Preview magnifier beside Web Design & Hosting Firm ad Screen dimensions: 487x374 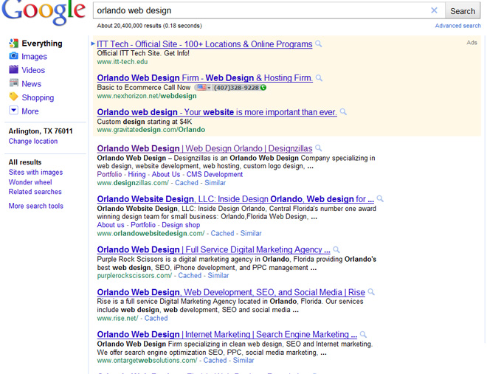[319, 78]
